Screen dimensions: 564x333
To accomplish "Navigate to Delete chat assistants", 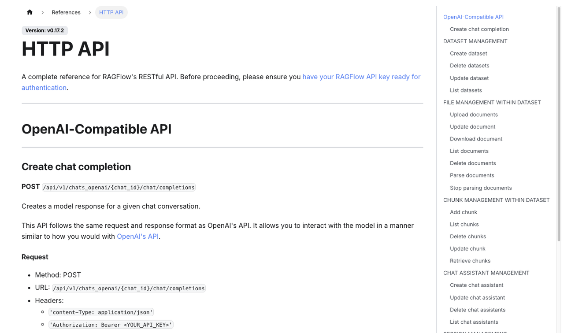I will (478, 310).
